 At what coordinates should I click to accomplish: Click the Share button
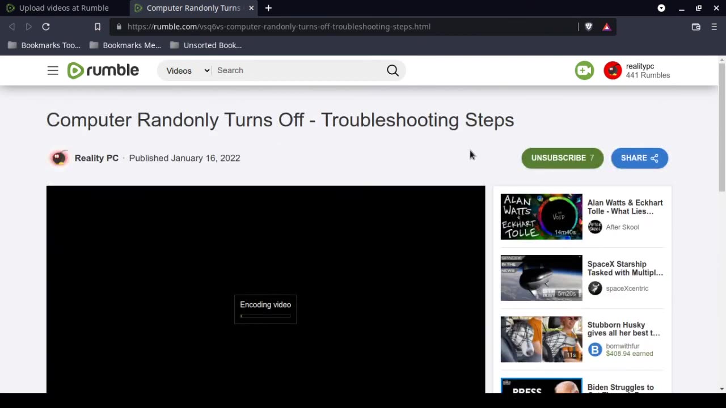639,158
